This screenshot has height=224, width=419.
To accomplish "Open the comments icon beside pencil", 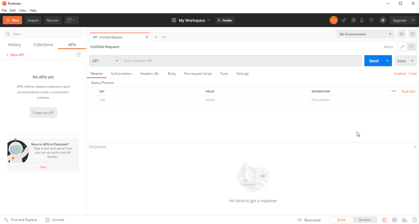I will pos(411,47).
